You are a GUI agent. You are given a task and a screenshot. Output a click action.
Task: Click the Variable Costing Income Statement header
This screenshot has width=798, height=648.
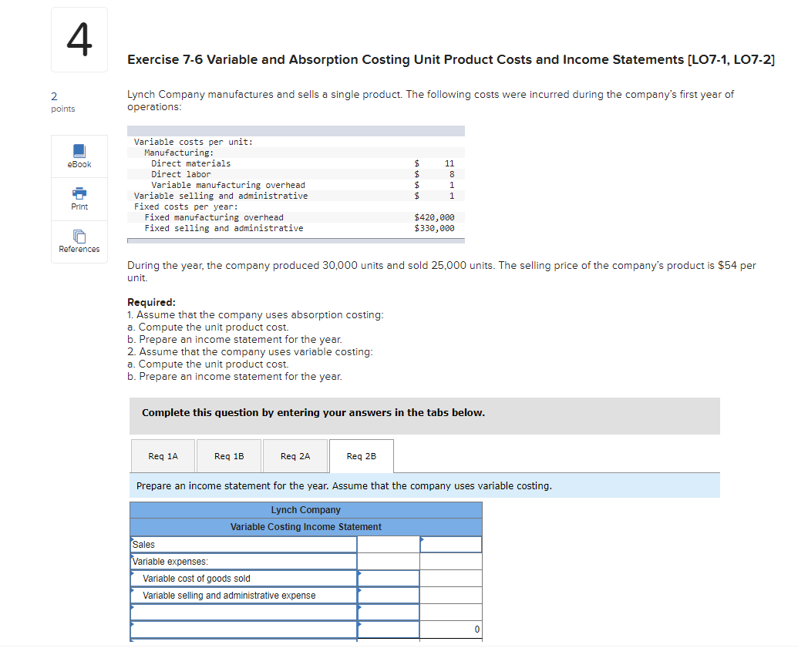pos(306,526)
